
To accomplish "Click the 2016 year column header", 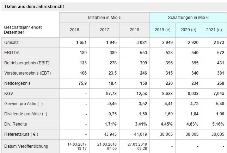I will pyautogui.click(x=74, y=30).
